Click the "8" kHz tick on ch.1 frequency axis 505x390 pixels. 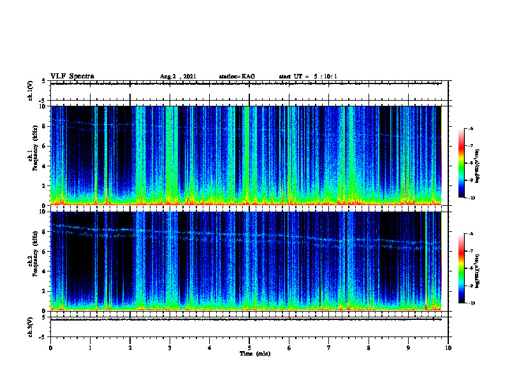pyautogui.click(x=45, y=126)
